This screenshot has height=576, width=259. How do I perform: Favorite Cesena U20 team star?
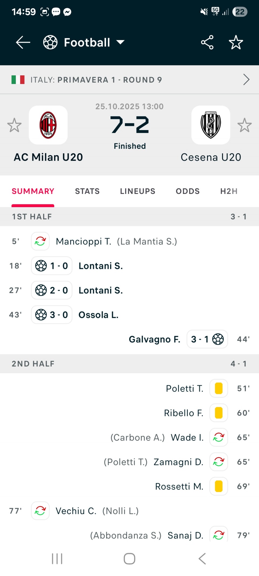click(x=244, y=125)
